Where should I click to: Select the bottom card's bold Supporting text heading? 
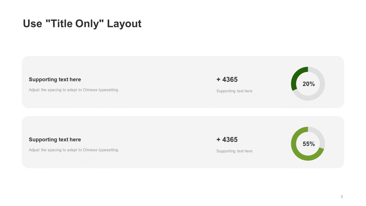pyautogui.click(x=55, y=140)
